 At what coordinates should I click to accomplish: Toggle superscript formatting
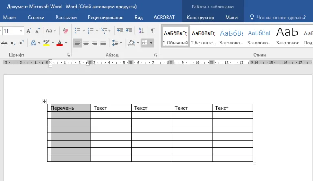pos(21,43)
